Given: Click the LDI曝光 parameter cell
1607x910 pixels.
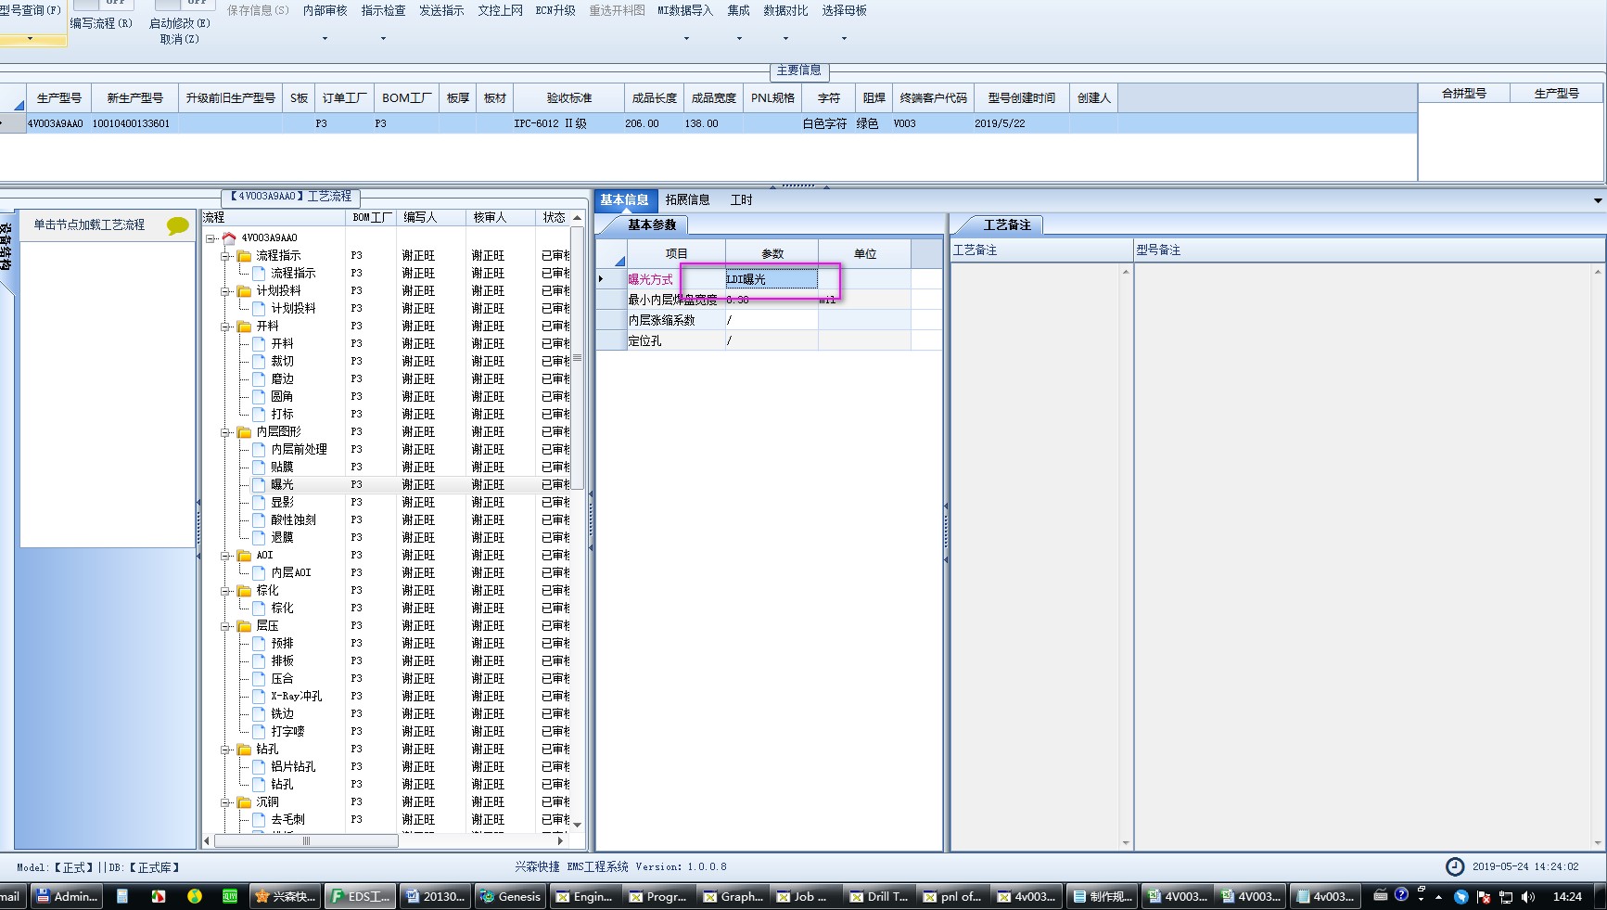Looking at the screenshot, I should pos(772,279).
